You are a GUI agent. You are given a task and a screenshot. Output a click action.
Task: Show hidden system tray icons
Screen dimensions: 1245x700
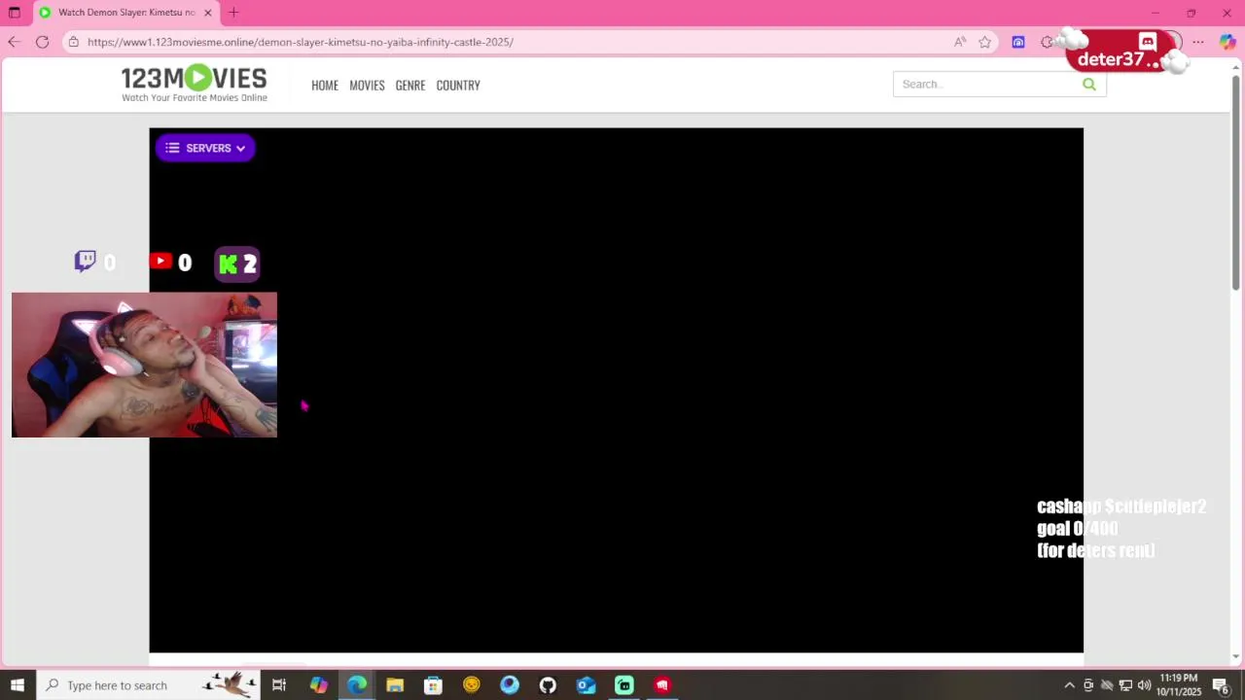(1070, 685)
